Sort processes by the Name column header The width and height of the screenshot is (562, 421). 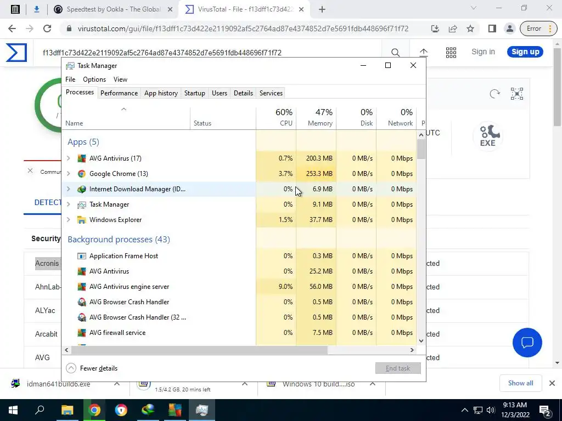126,118
